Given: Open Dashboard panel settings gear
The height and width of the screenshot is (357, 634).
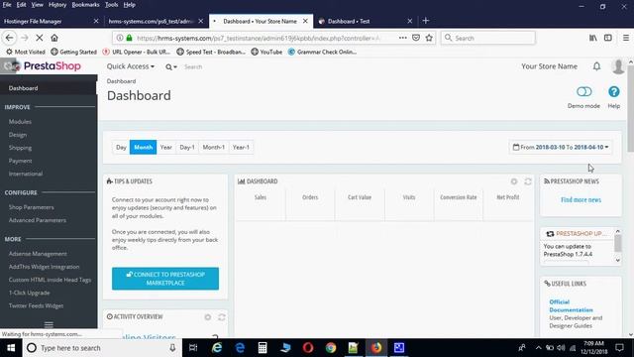Looking at the screenshot, I should pos(514,181).
